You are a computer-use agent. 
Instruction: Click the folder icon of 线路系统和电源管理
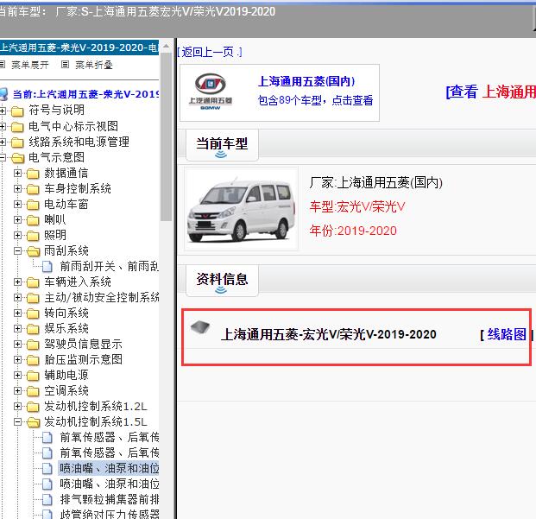(17, 142)
